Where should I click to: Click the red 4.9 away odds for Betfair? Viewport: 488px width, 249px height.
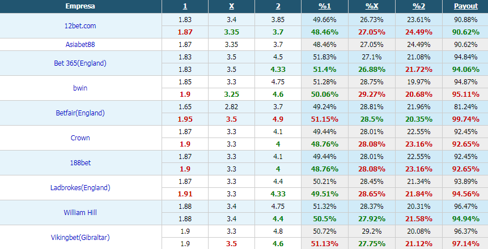[278, 119]
